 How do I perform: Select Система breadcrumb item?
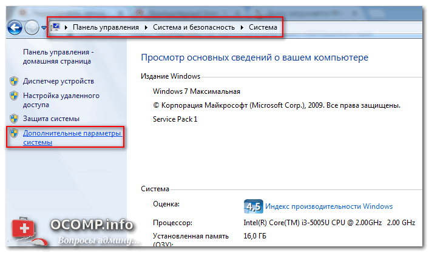[x=263, y=27]
